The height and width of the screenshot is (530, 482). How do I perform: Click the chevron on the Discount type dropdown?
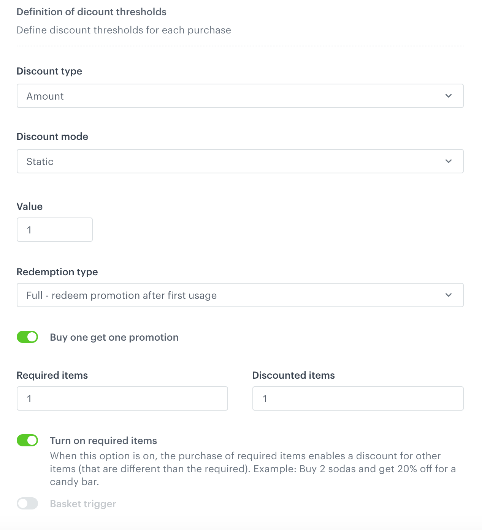pyautogui.click(x=449, y=96)
